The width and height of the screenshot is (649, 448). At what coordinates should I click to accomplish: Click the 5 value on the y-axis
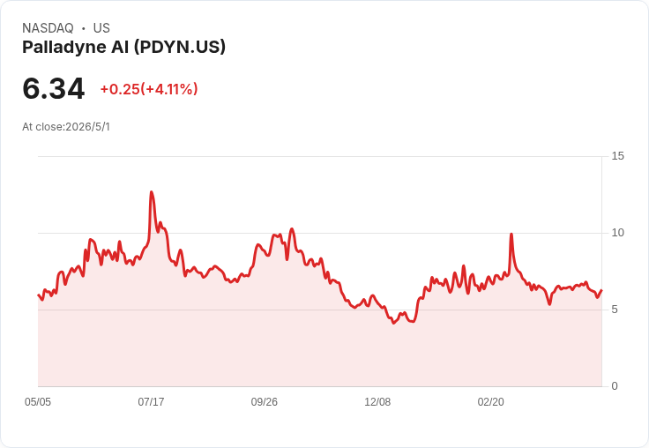pyautogui.click(x=615, y=310)
